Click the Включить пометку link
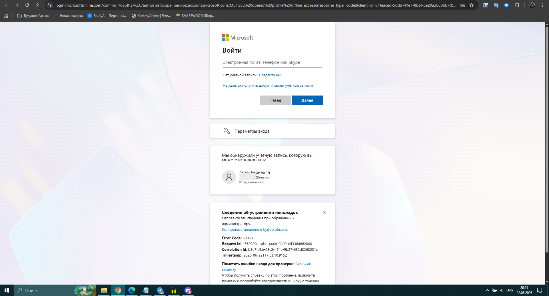This screenshot has height=296, width=549. (267, 267)
